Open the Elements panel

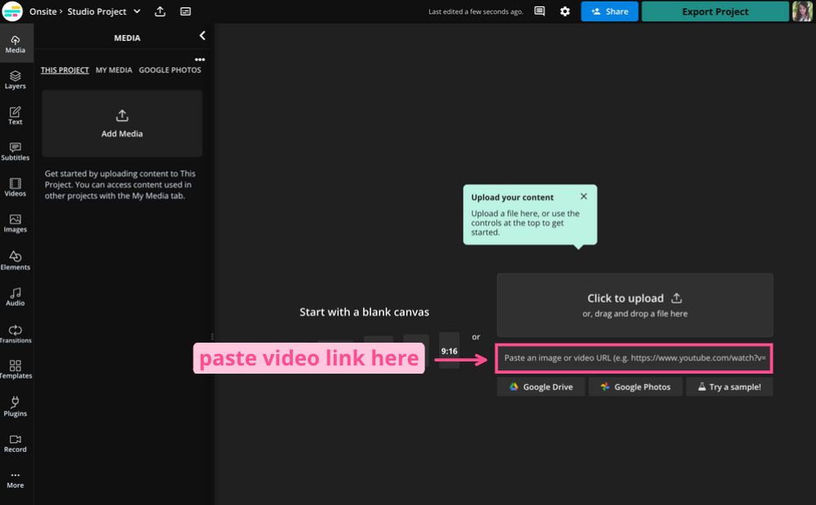(x=16, y=260)
